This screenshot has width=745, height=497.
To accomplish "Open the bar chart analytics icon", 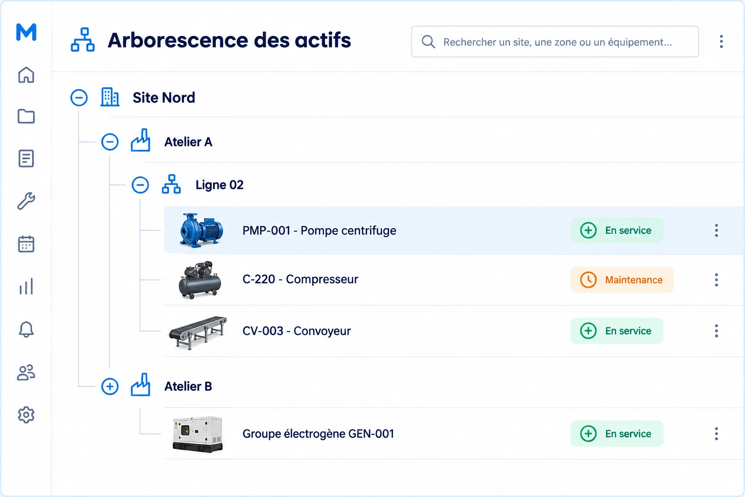I will point(26,286).
